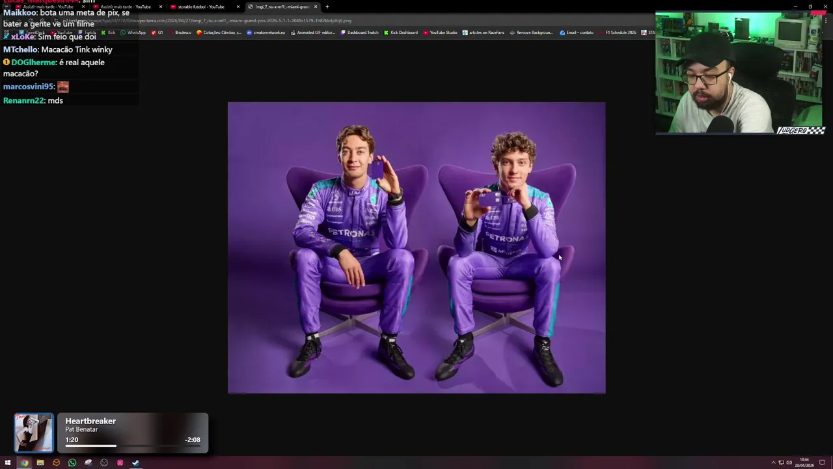Open the Kick Dashboard bookmark
This screenshot has height=469, width=833.
point(401,33)
